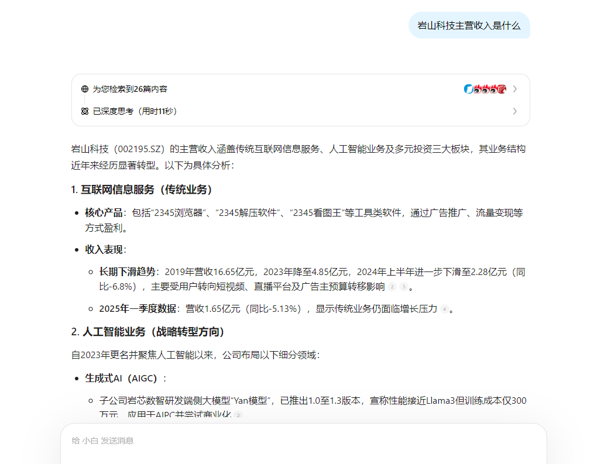The width and height of the screenshot is (611, 464).
Task: Expand the 26 retrieved articles chevron
Action: click(515, 89)
